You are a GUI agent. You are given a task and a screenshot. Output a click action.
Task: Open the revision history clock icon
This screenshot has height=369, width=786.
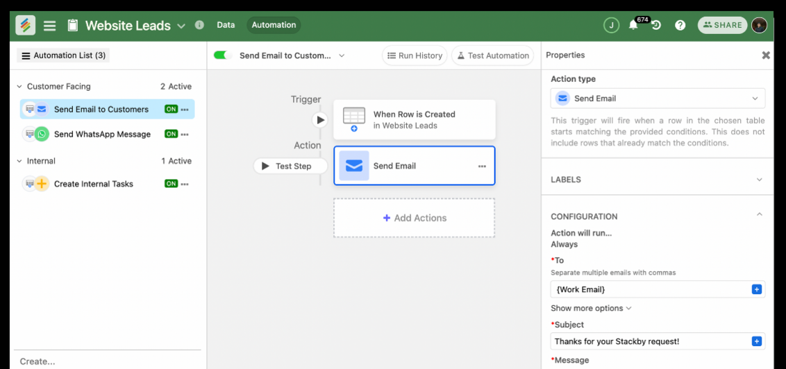(656, 25)
